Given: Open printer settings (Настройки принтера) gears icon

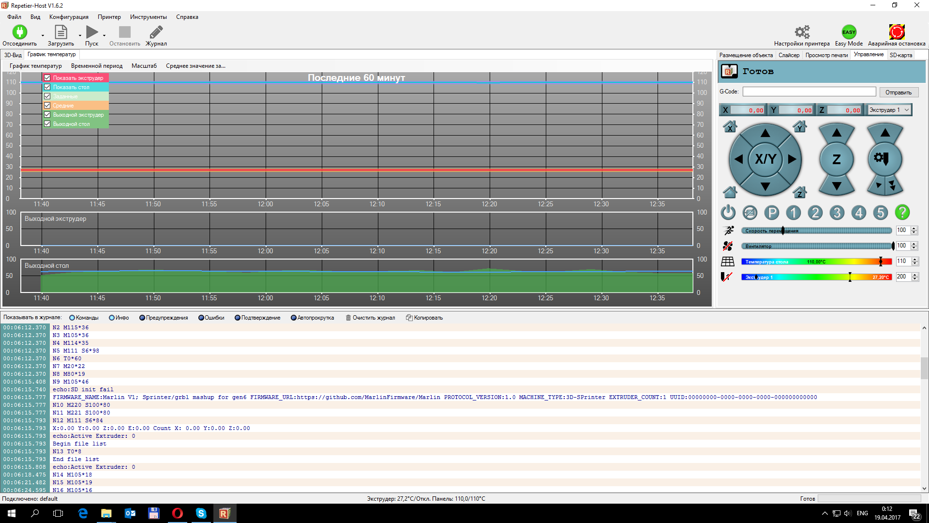Looking at the screenshot, I should [x=802, y=32].
